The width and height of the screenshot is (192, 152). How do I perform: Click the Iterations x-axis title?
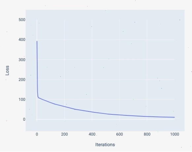[x=105, y=145]
